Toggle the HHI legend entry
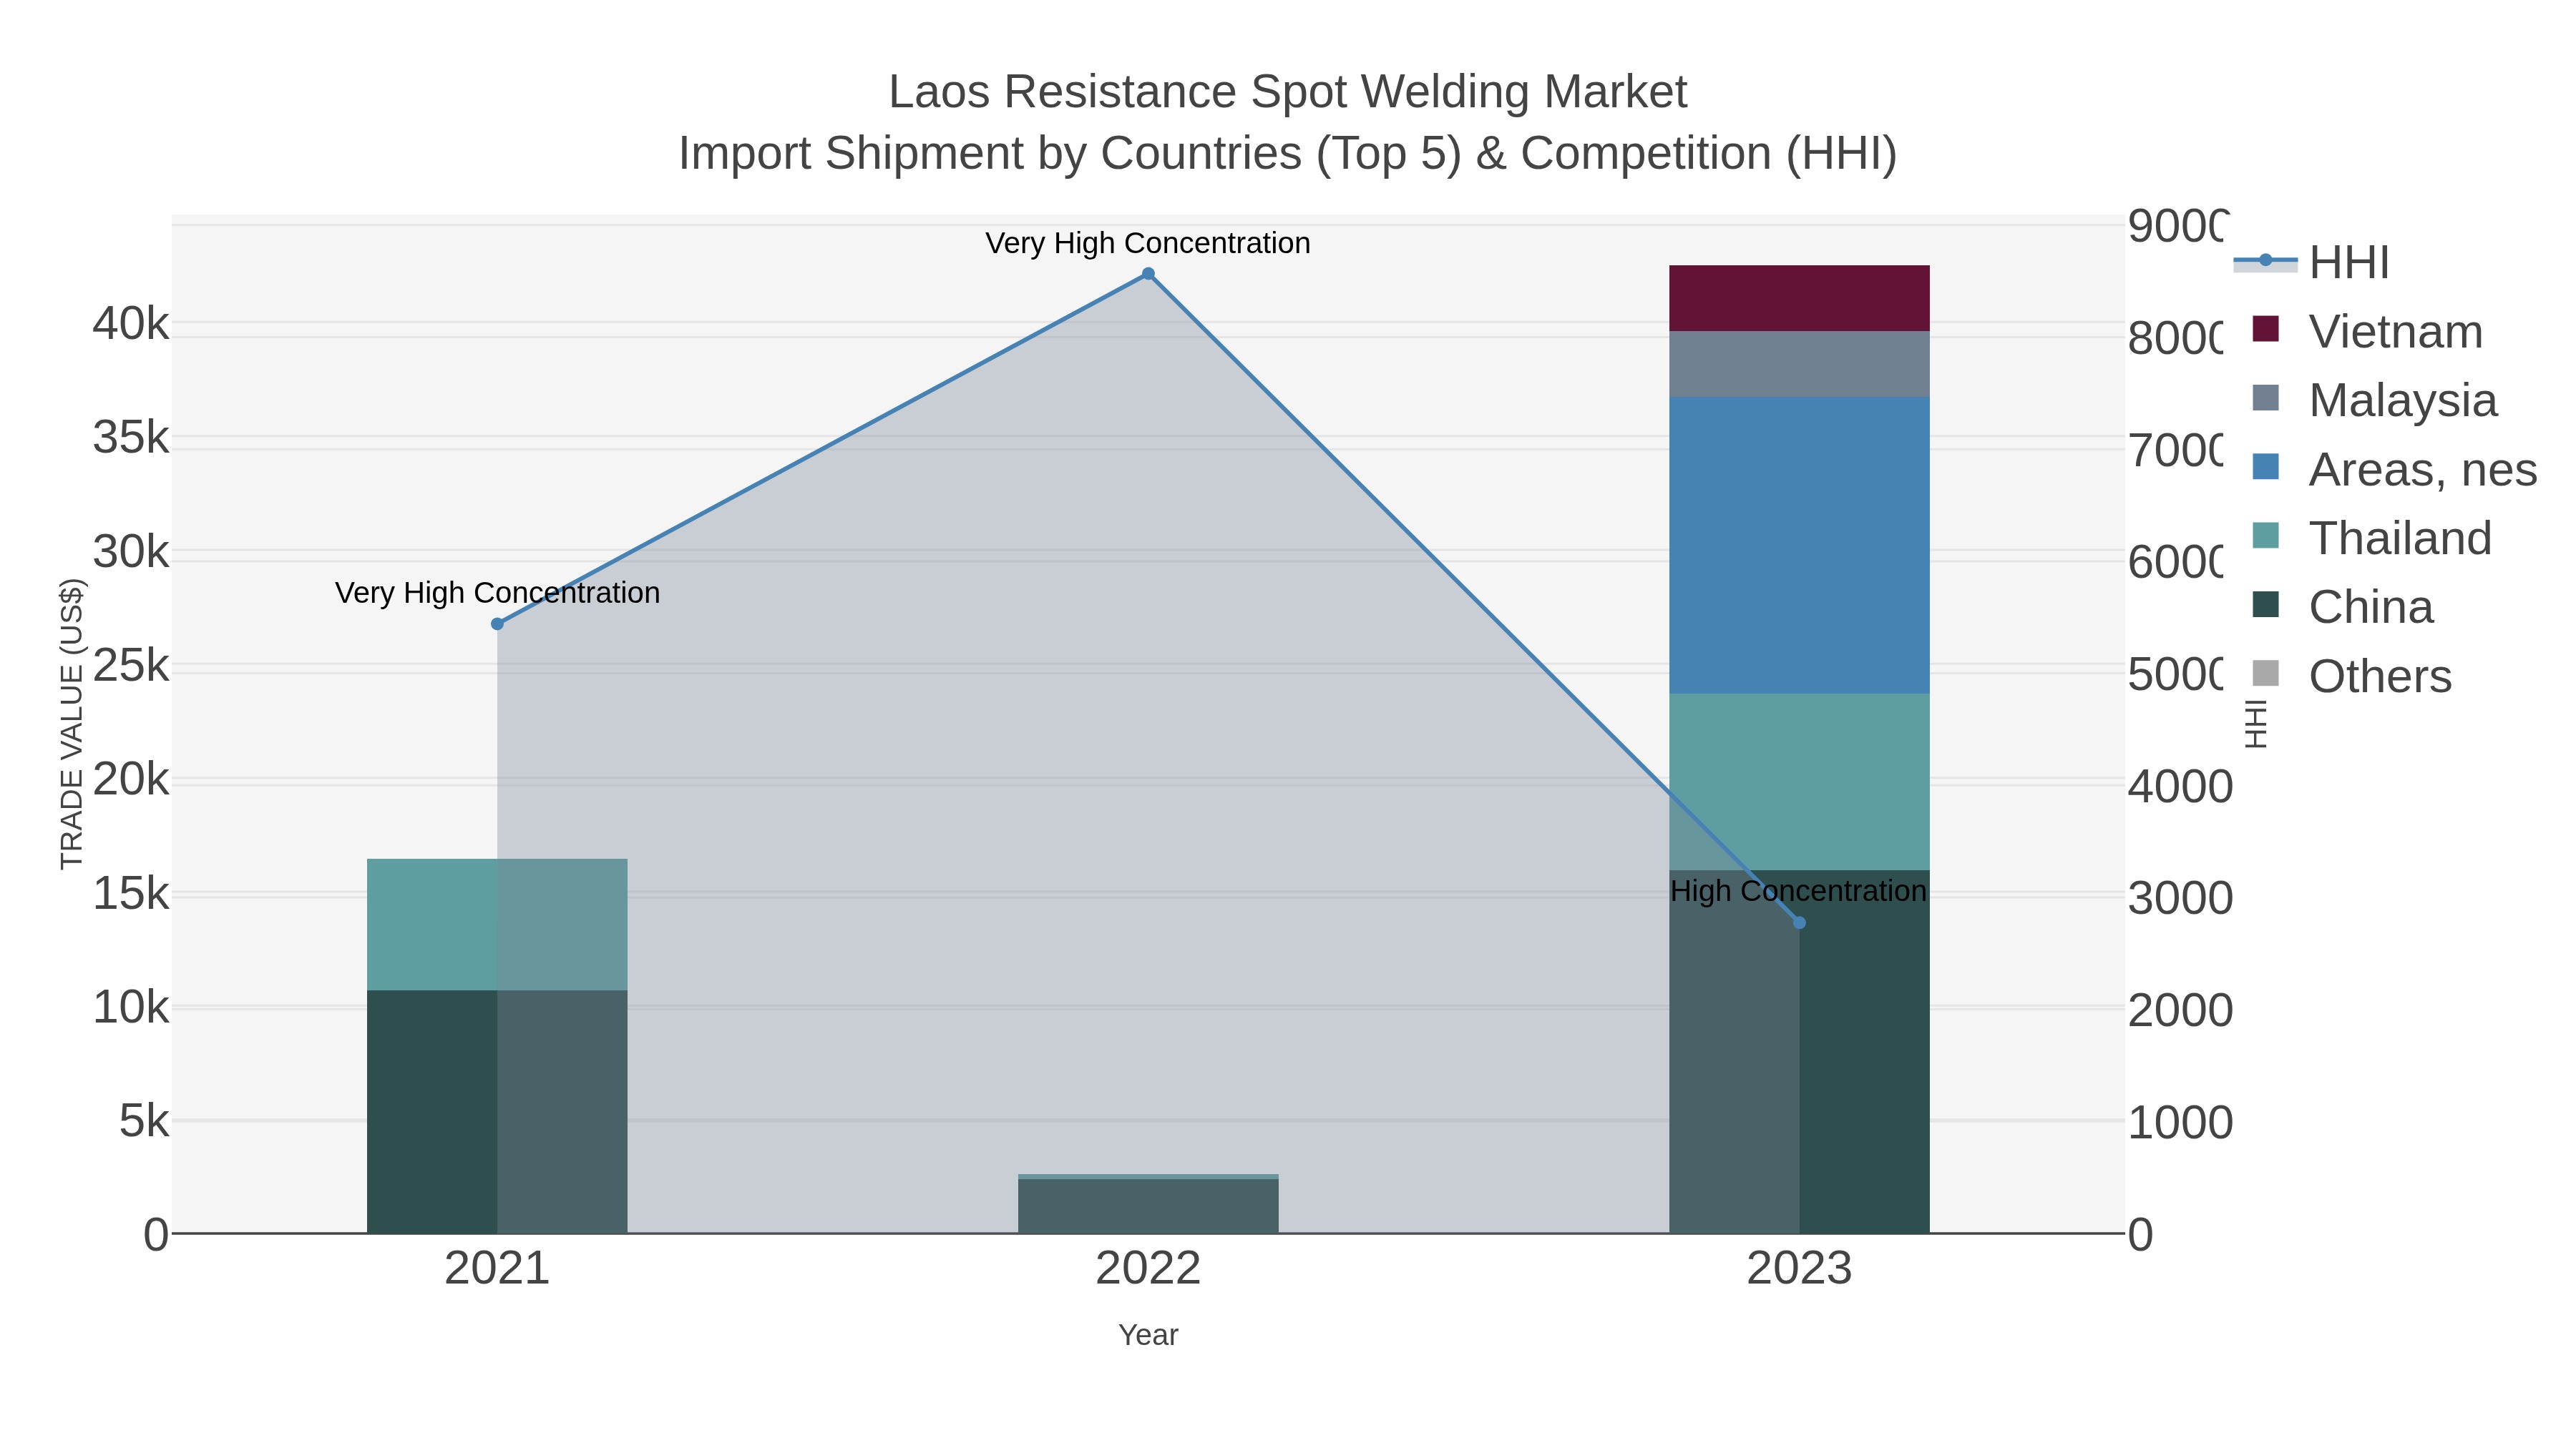This screenshot has width=2576, height=1448. [x=2311, y=263]
